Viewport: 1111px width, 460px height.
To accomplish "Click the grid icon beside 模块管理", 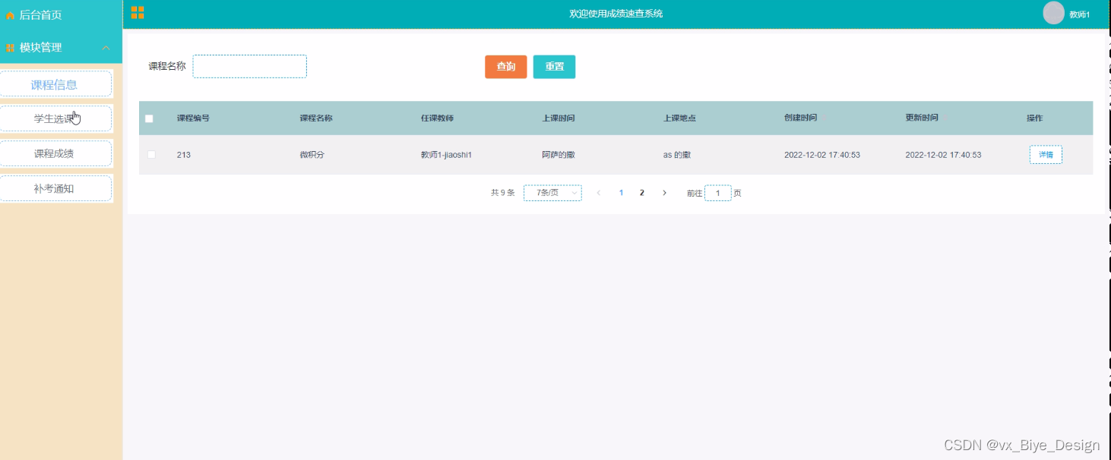I will (x=10, y=48).
